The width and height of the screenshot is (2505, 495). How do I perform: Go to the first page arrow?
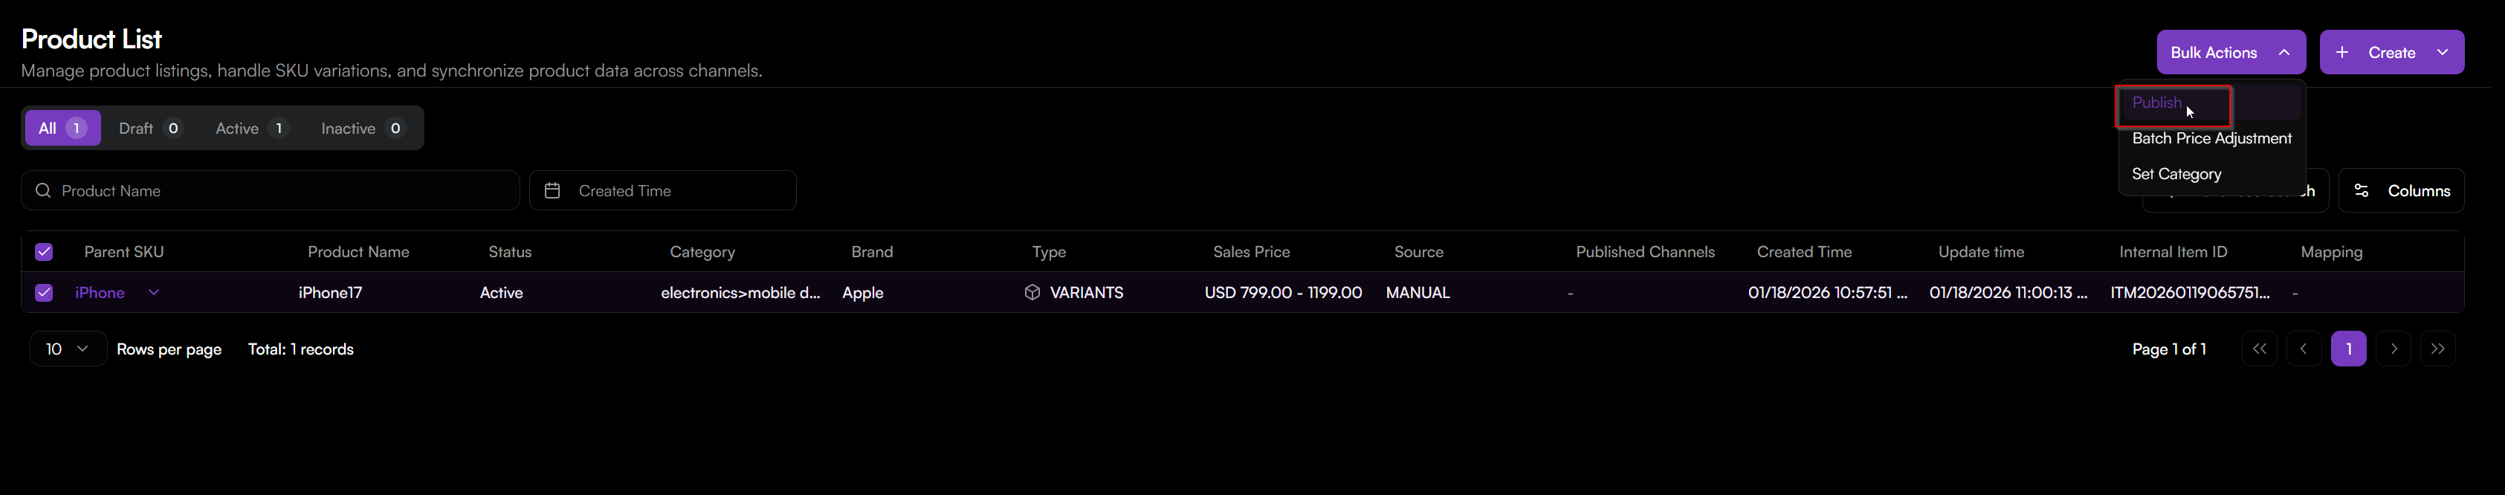pyautogui.click(x=2259, y=349)
